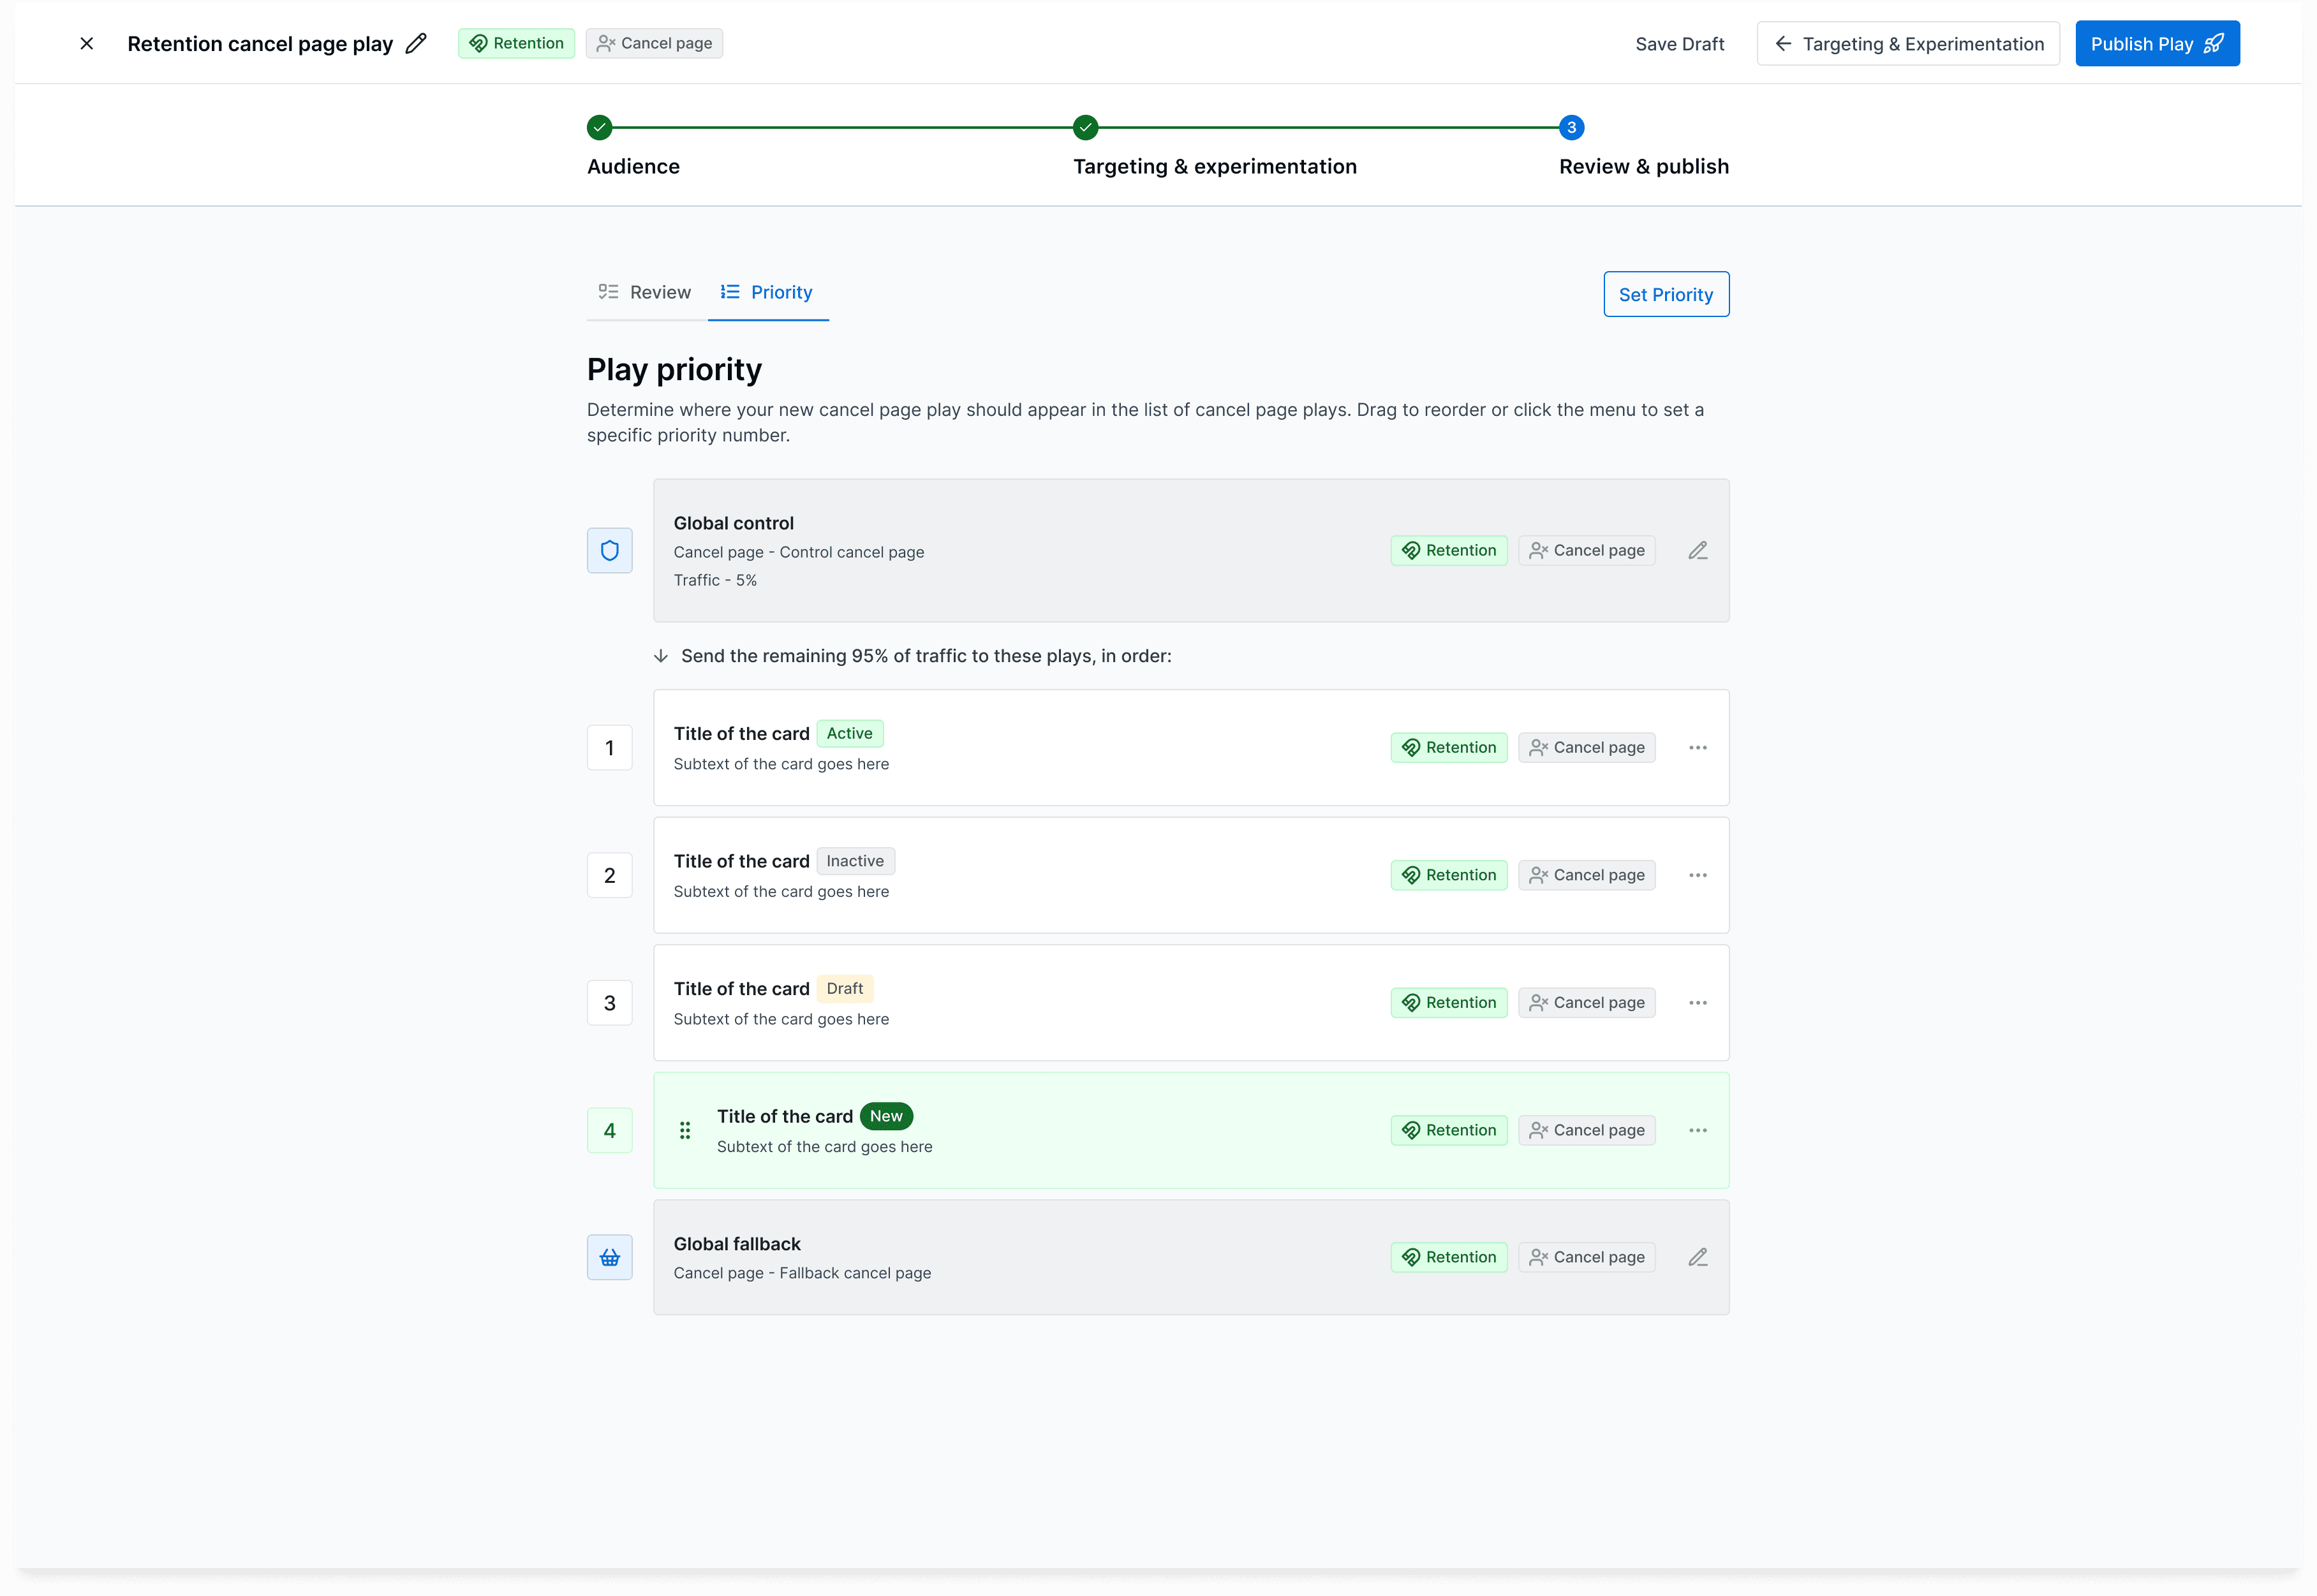Viewport: 2317px width, 1596px height.
Task: Click the Retention tag in header
Action: [x=516, y=44]
